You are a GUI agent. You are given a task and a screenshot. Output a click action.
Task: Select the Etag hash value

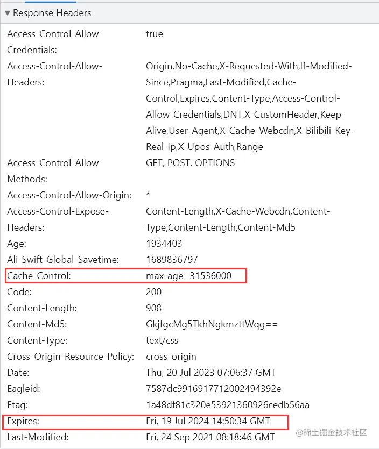coord(228,405)
